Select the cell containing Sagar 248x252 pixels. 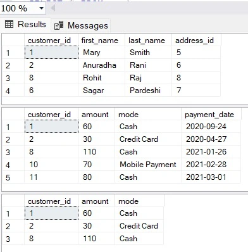101,91
